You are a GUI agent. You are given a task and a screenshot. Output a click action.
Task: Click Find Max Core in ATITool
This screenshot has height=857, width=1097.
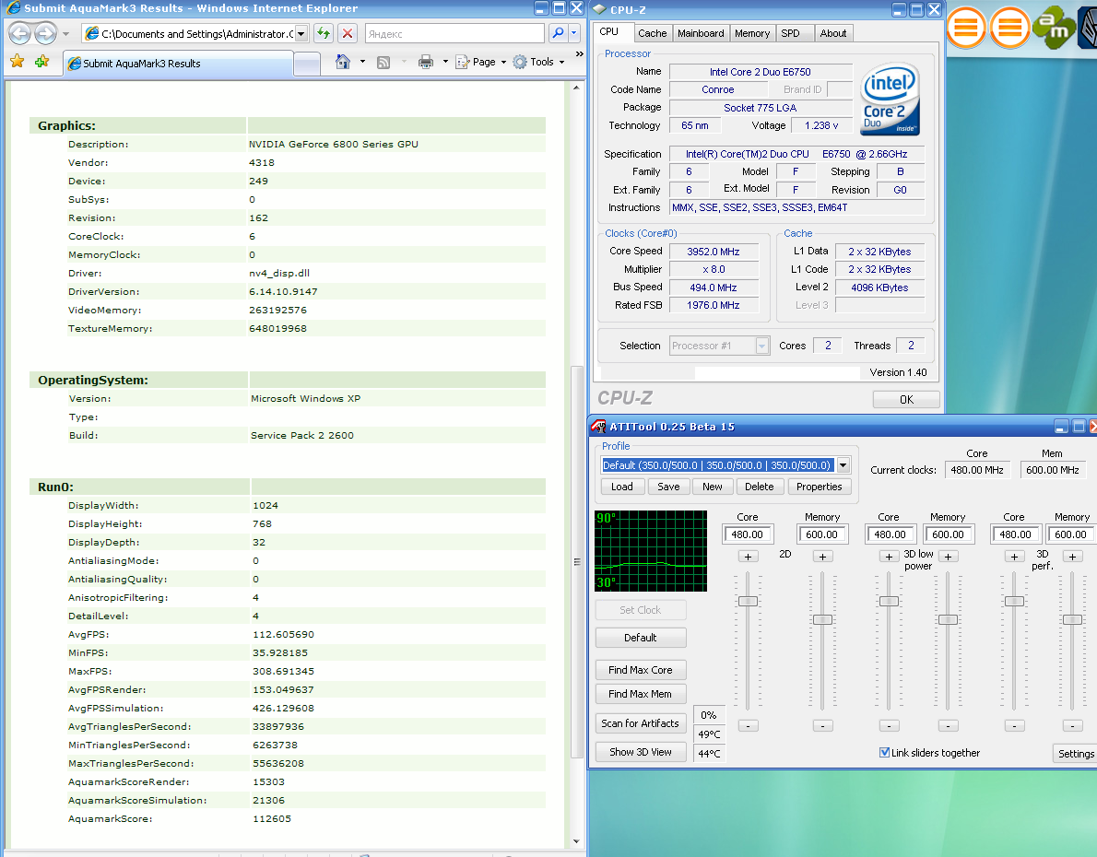[640, 670]
